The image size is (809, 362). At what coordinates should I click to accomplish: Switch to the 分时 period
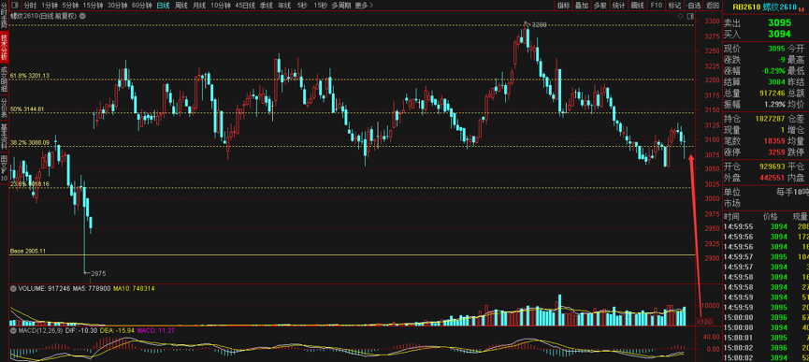pos(30,6)
